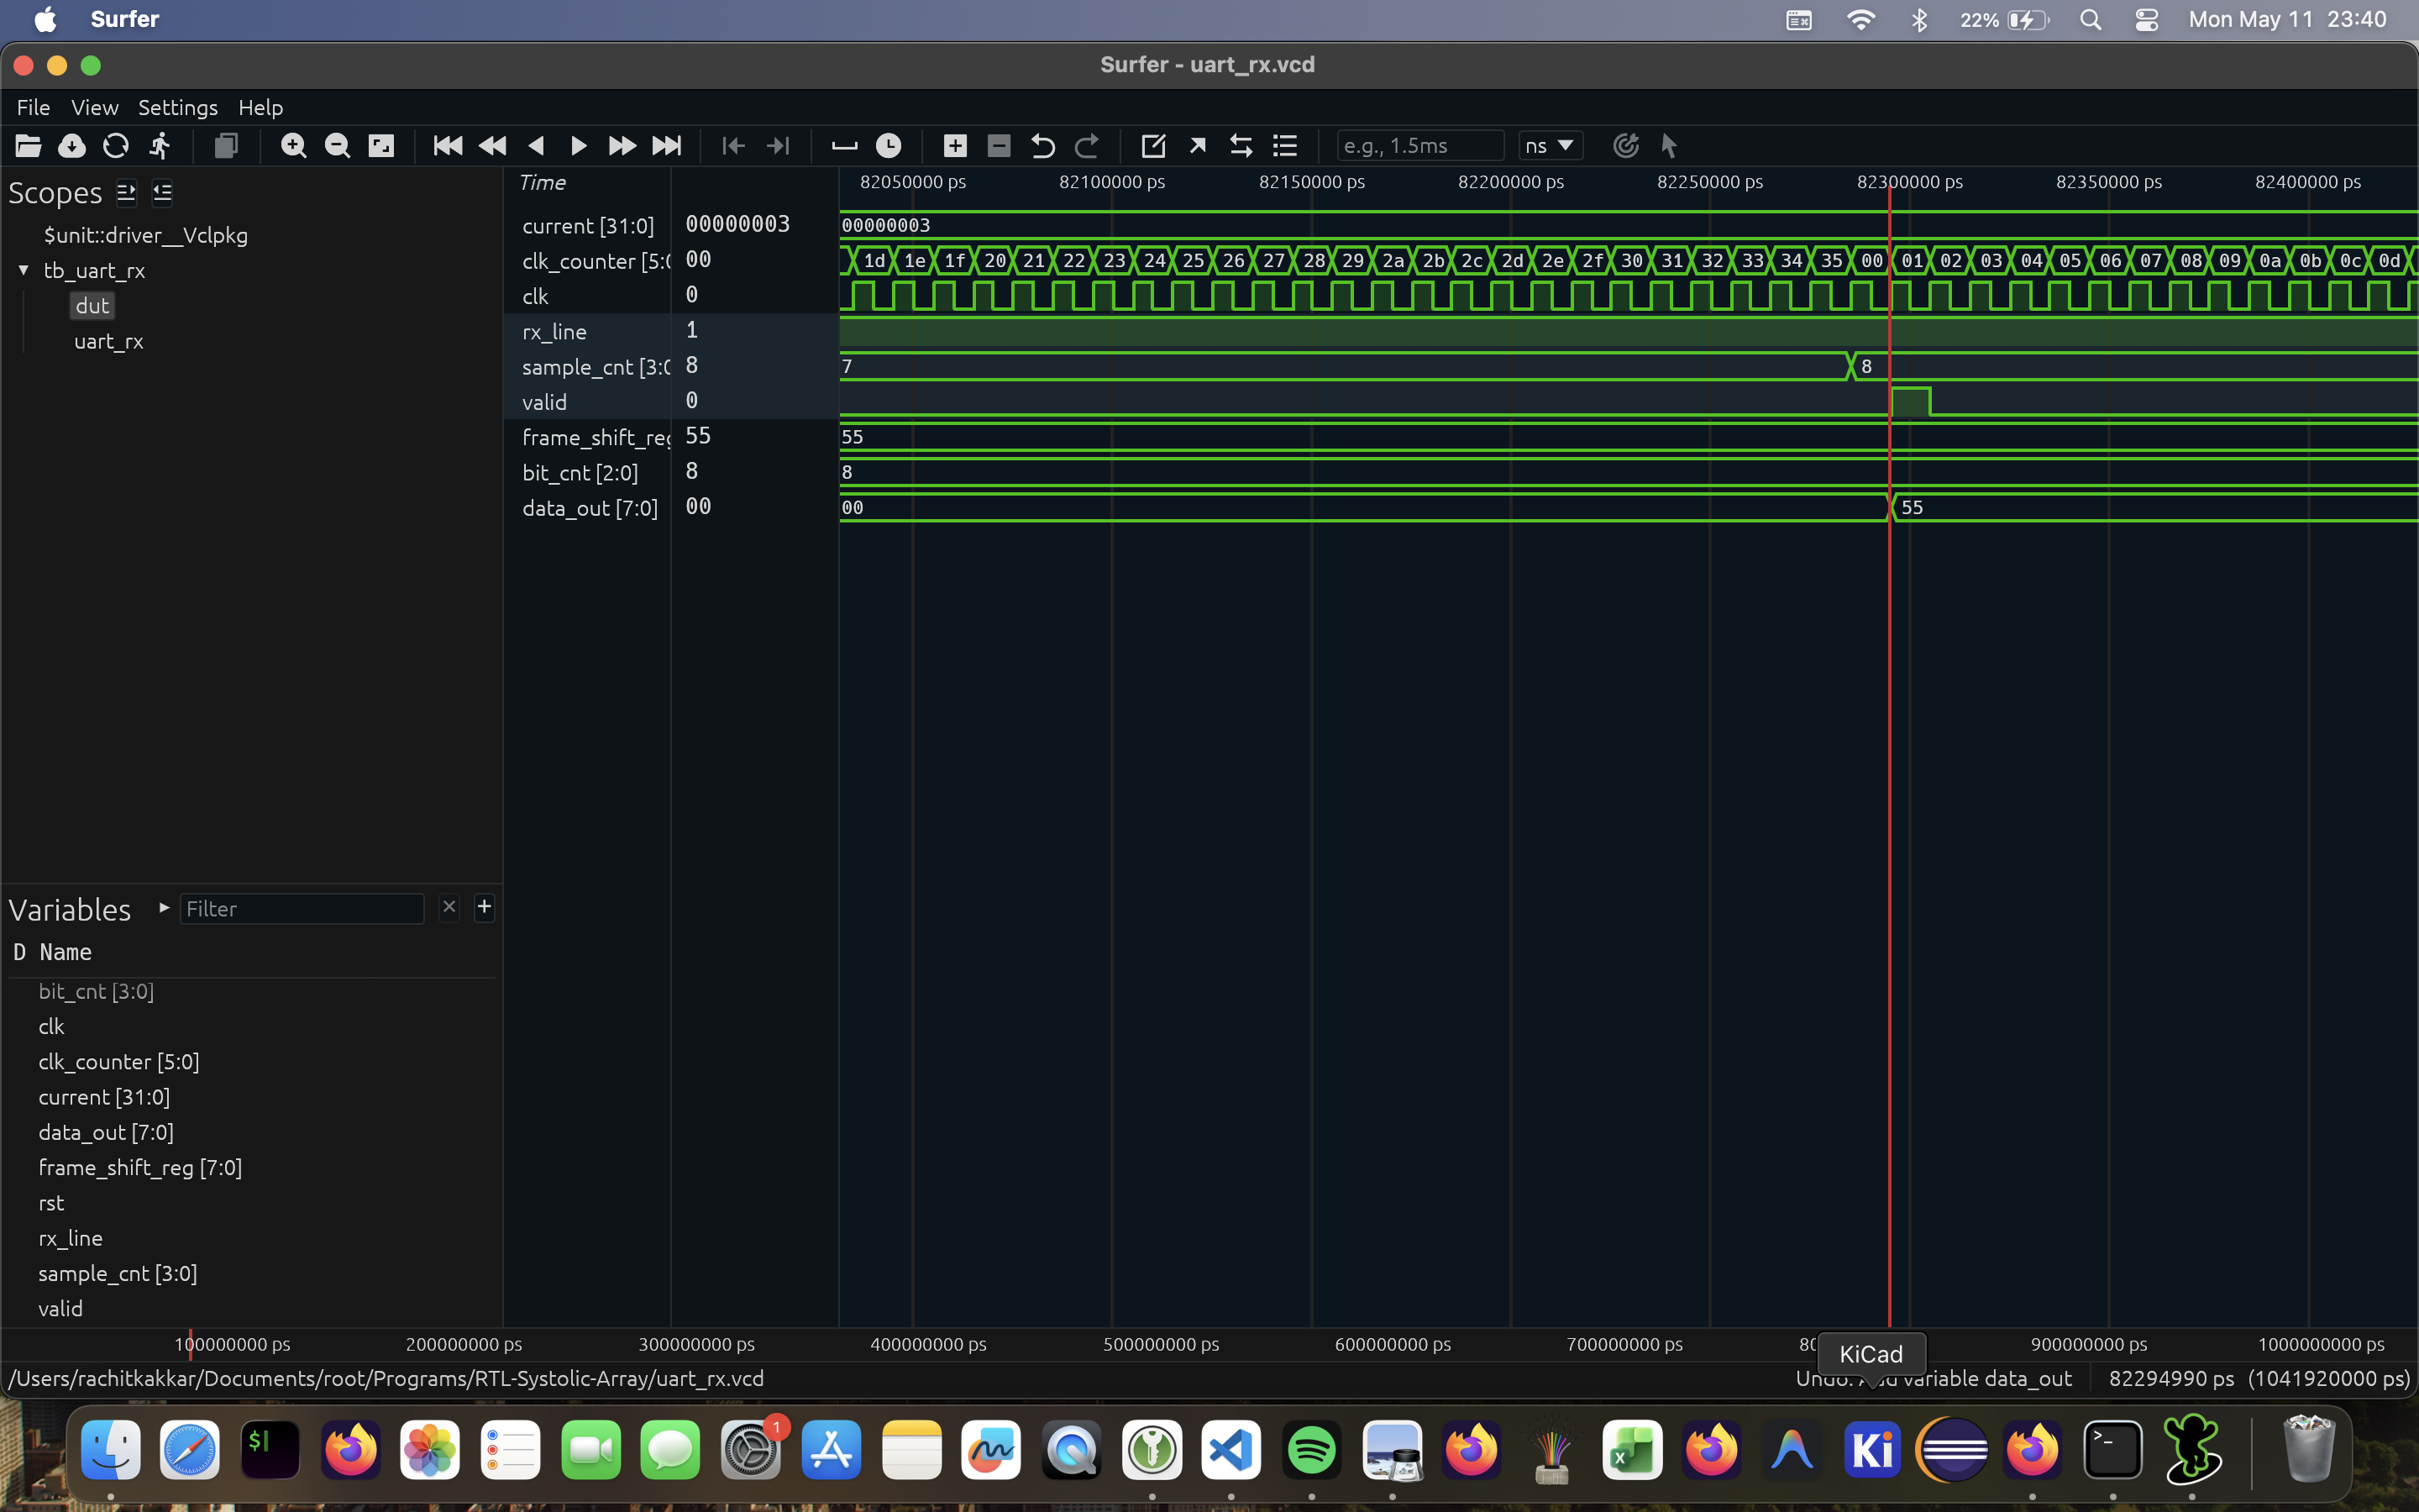Select rst in Variables list

[51, 1203]
